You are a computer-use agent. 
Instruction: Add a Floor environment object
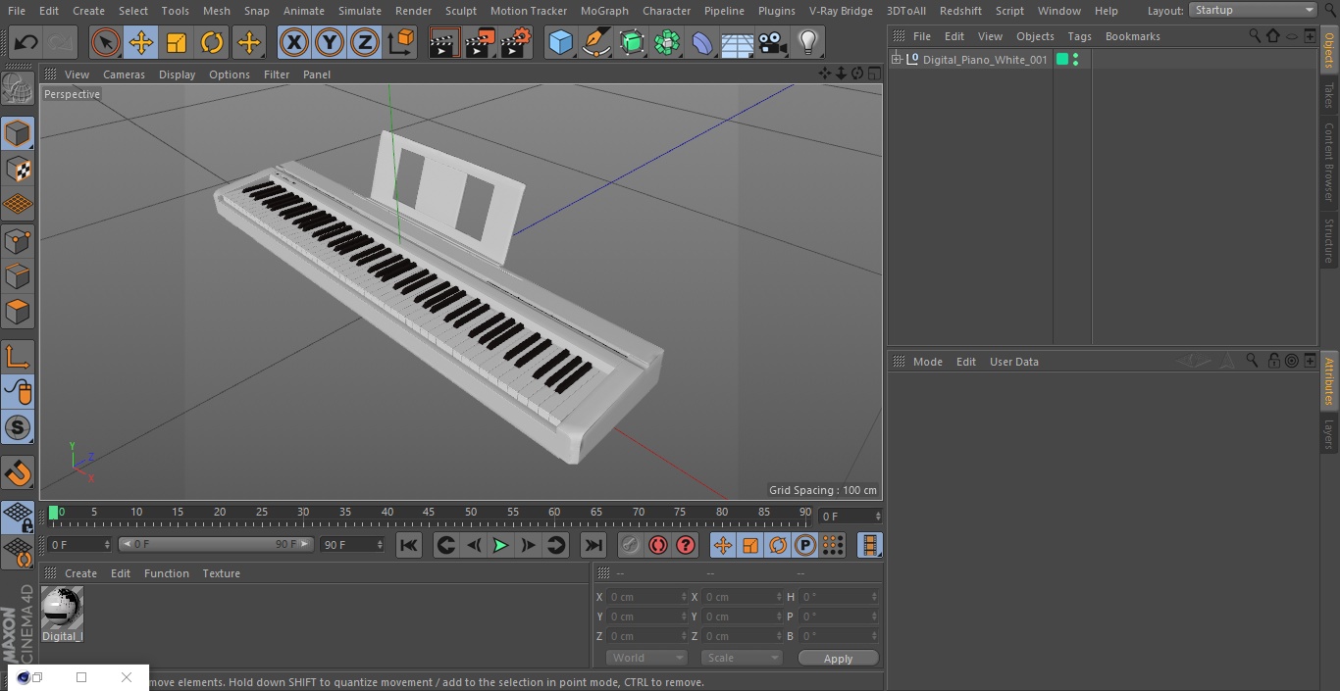coord(738,43)
